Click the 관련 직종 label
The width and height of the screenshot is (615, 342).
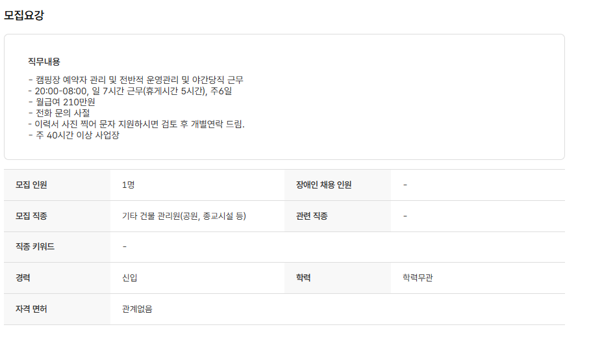307,216
